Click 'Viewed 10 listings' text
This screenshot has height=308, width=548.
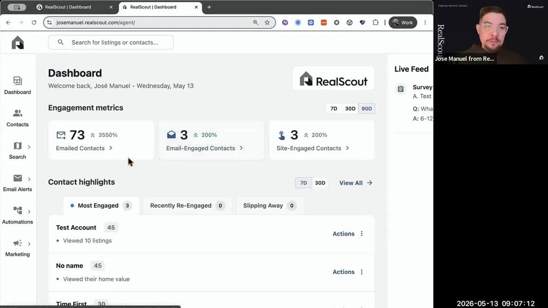pyautogui.click(x=87, y=240)
